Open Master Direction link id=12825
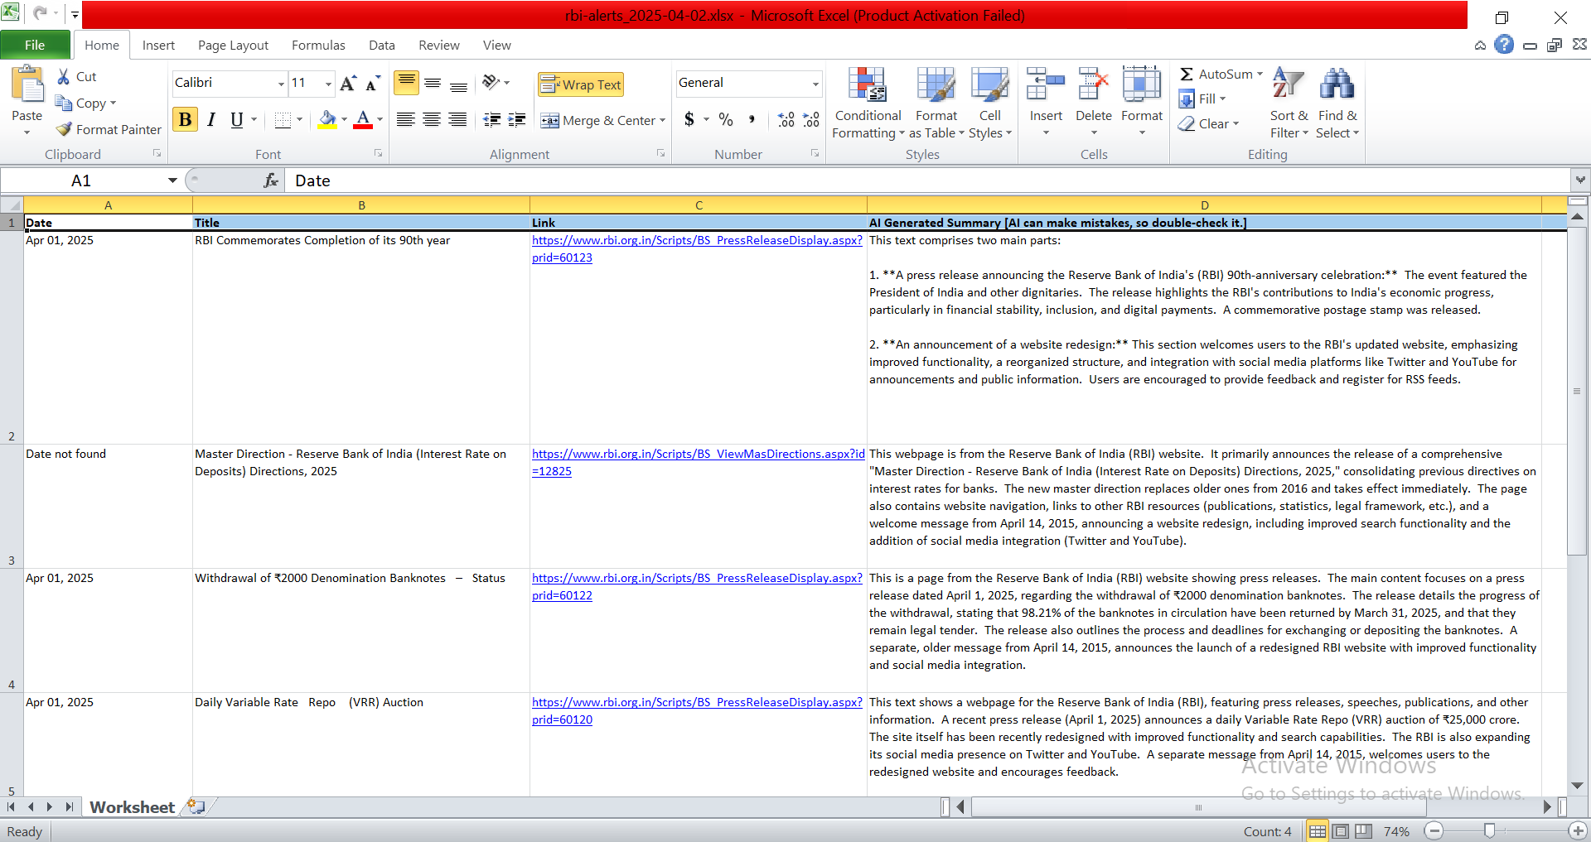Image resolution: width=1591 pixels, height=842 pixels. pos(698,462)
